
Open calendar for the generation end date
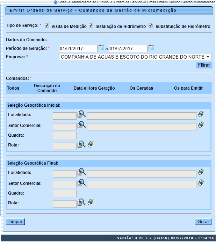click(x=151, y=48)
